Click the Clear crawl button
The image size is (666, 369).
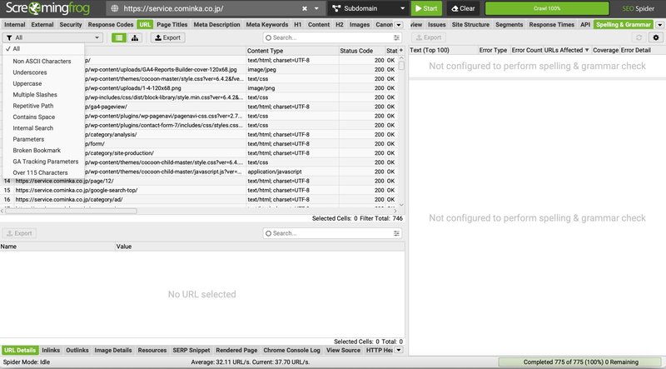point(462,8)
